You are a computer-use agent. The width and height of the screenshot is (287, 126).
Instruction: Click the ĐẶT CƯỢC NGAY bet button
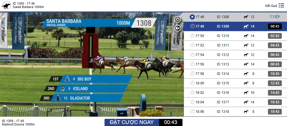tap(132, 122)
